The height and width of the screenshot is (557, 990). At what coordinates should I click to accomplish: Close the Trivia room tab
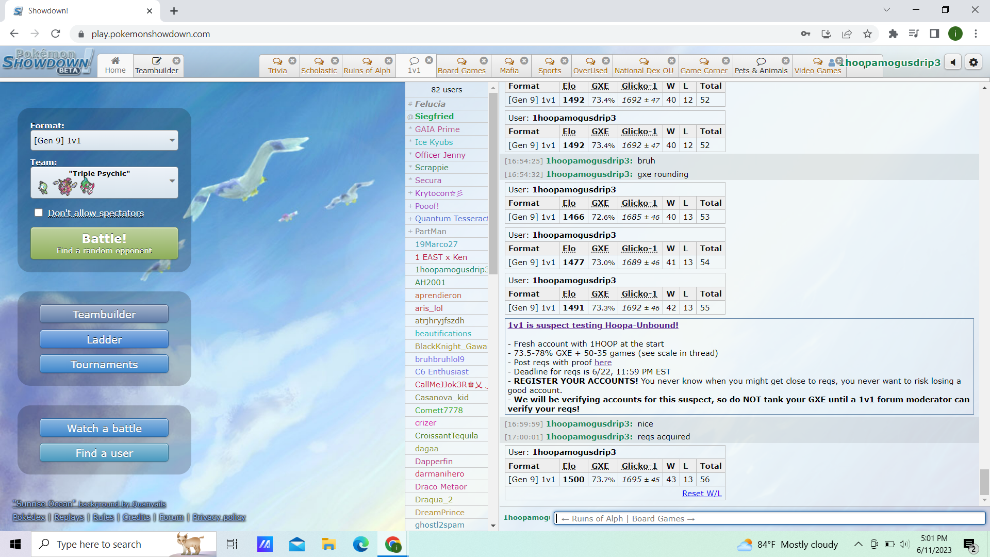[292, 60]
